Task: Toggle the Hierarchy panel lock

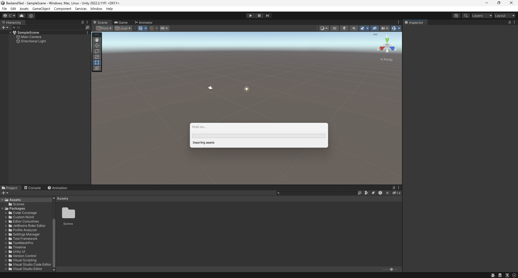Action: pos(83,22)
